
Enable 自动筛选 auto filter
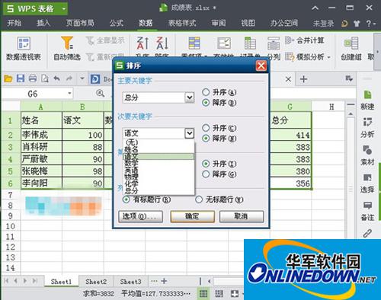click(67, 49)
